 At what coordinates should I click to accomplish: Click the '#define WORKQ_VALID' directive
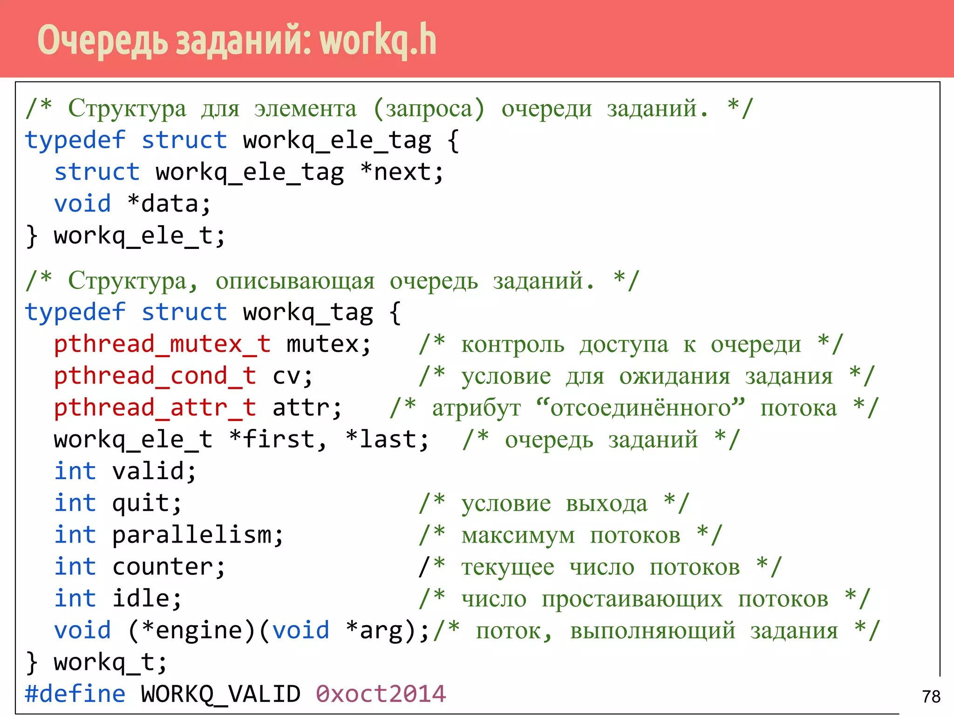[x=163, y=694]
